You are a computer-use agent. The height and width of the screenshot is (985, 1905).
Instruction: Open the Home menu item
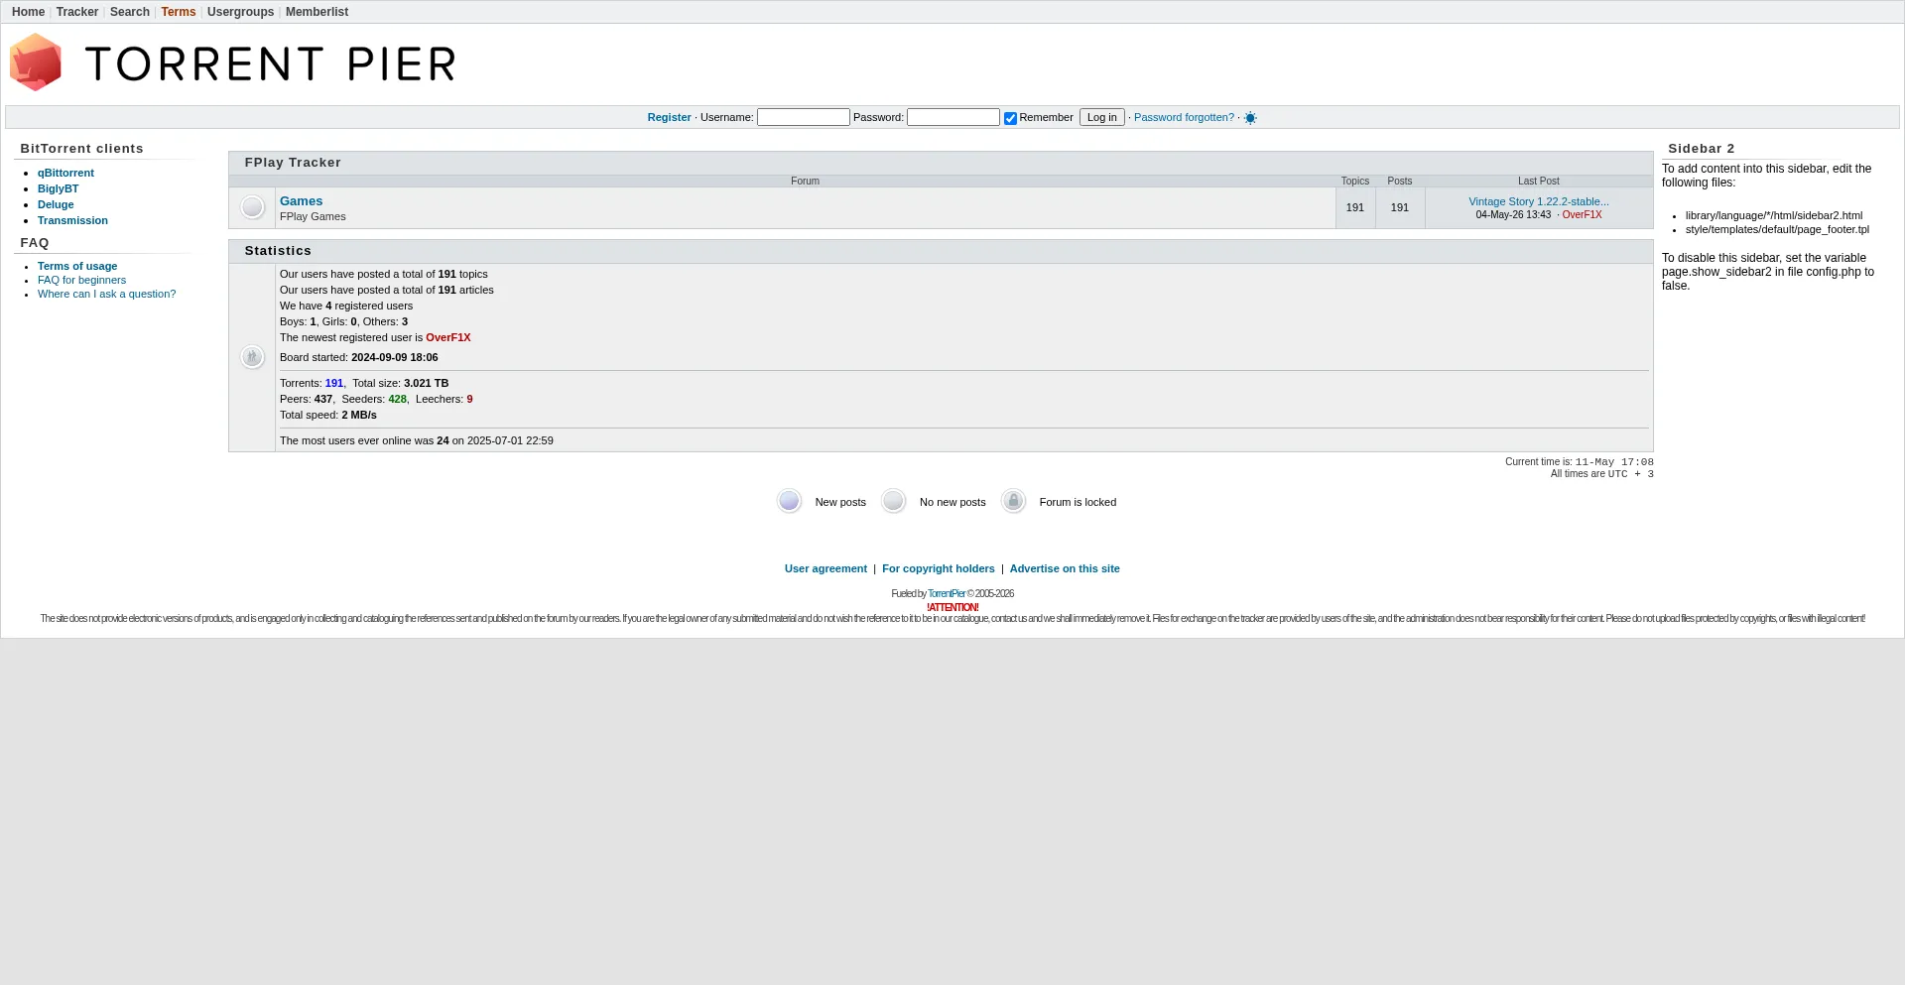(x=28, y=12)
